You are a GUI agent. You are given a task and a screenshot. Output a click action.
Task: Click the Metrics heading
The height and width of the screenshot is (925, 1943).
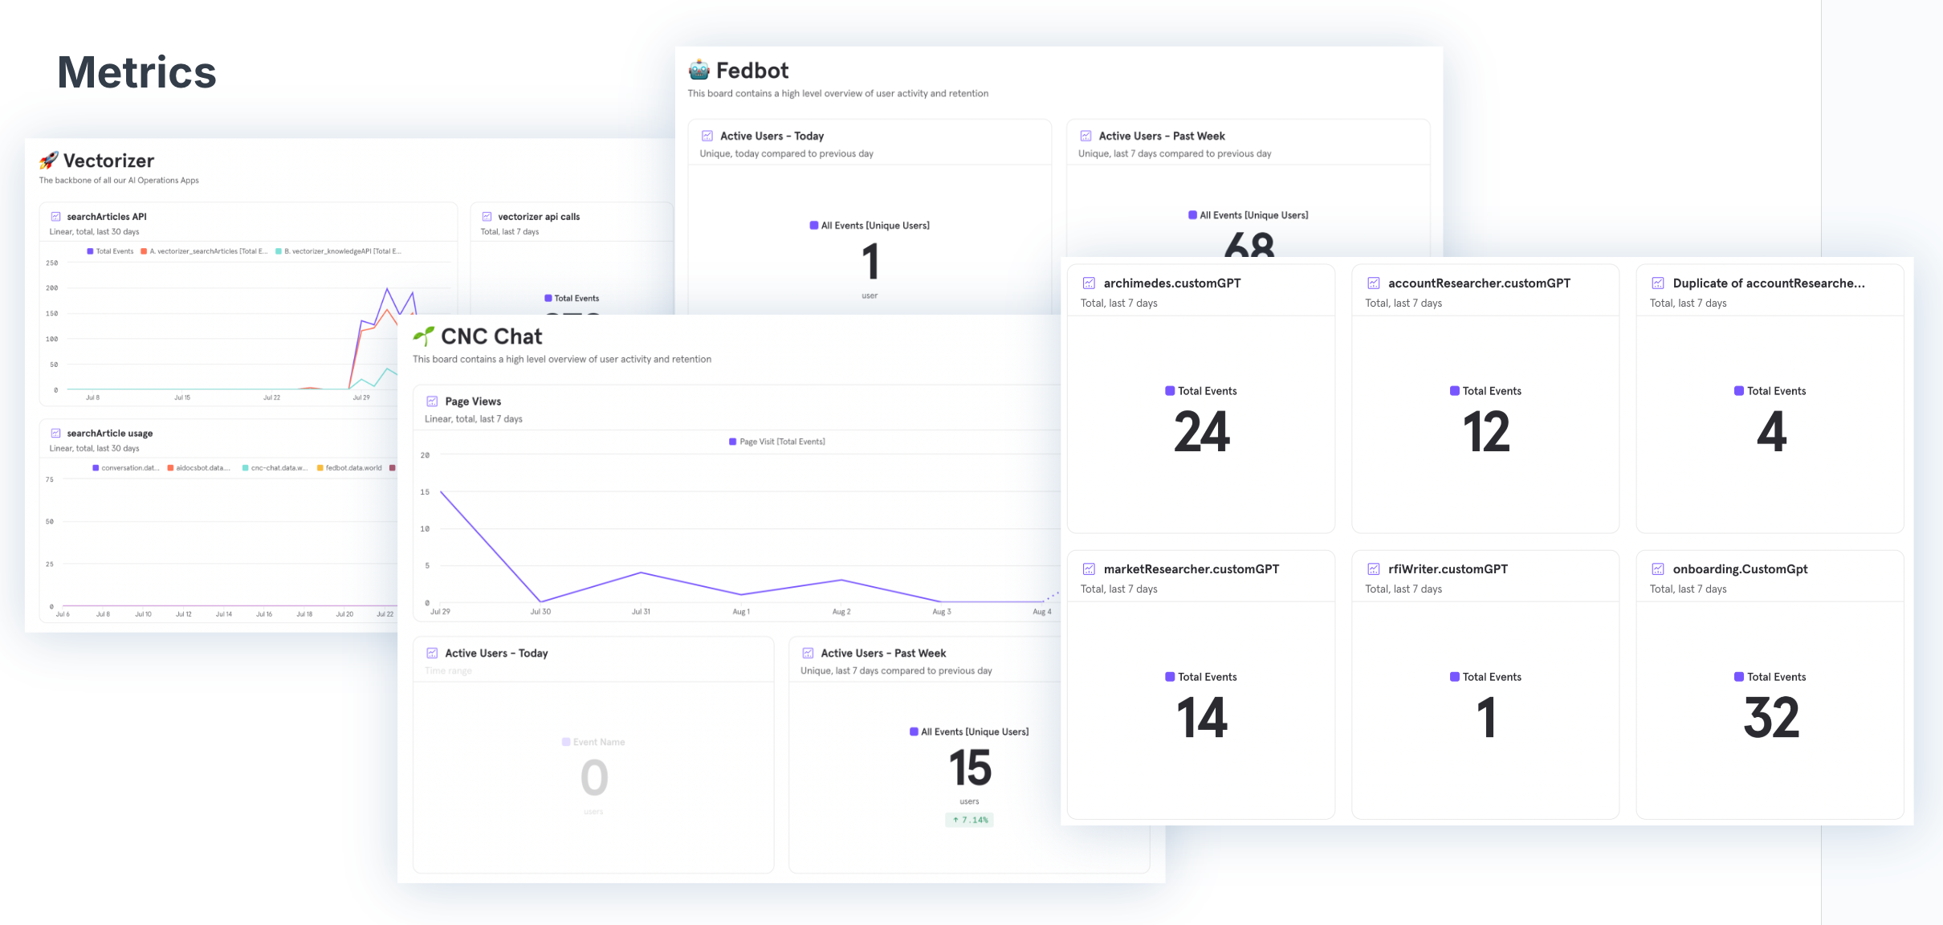(136, 72)
